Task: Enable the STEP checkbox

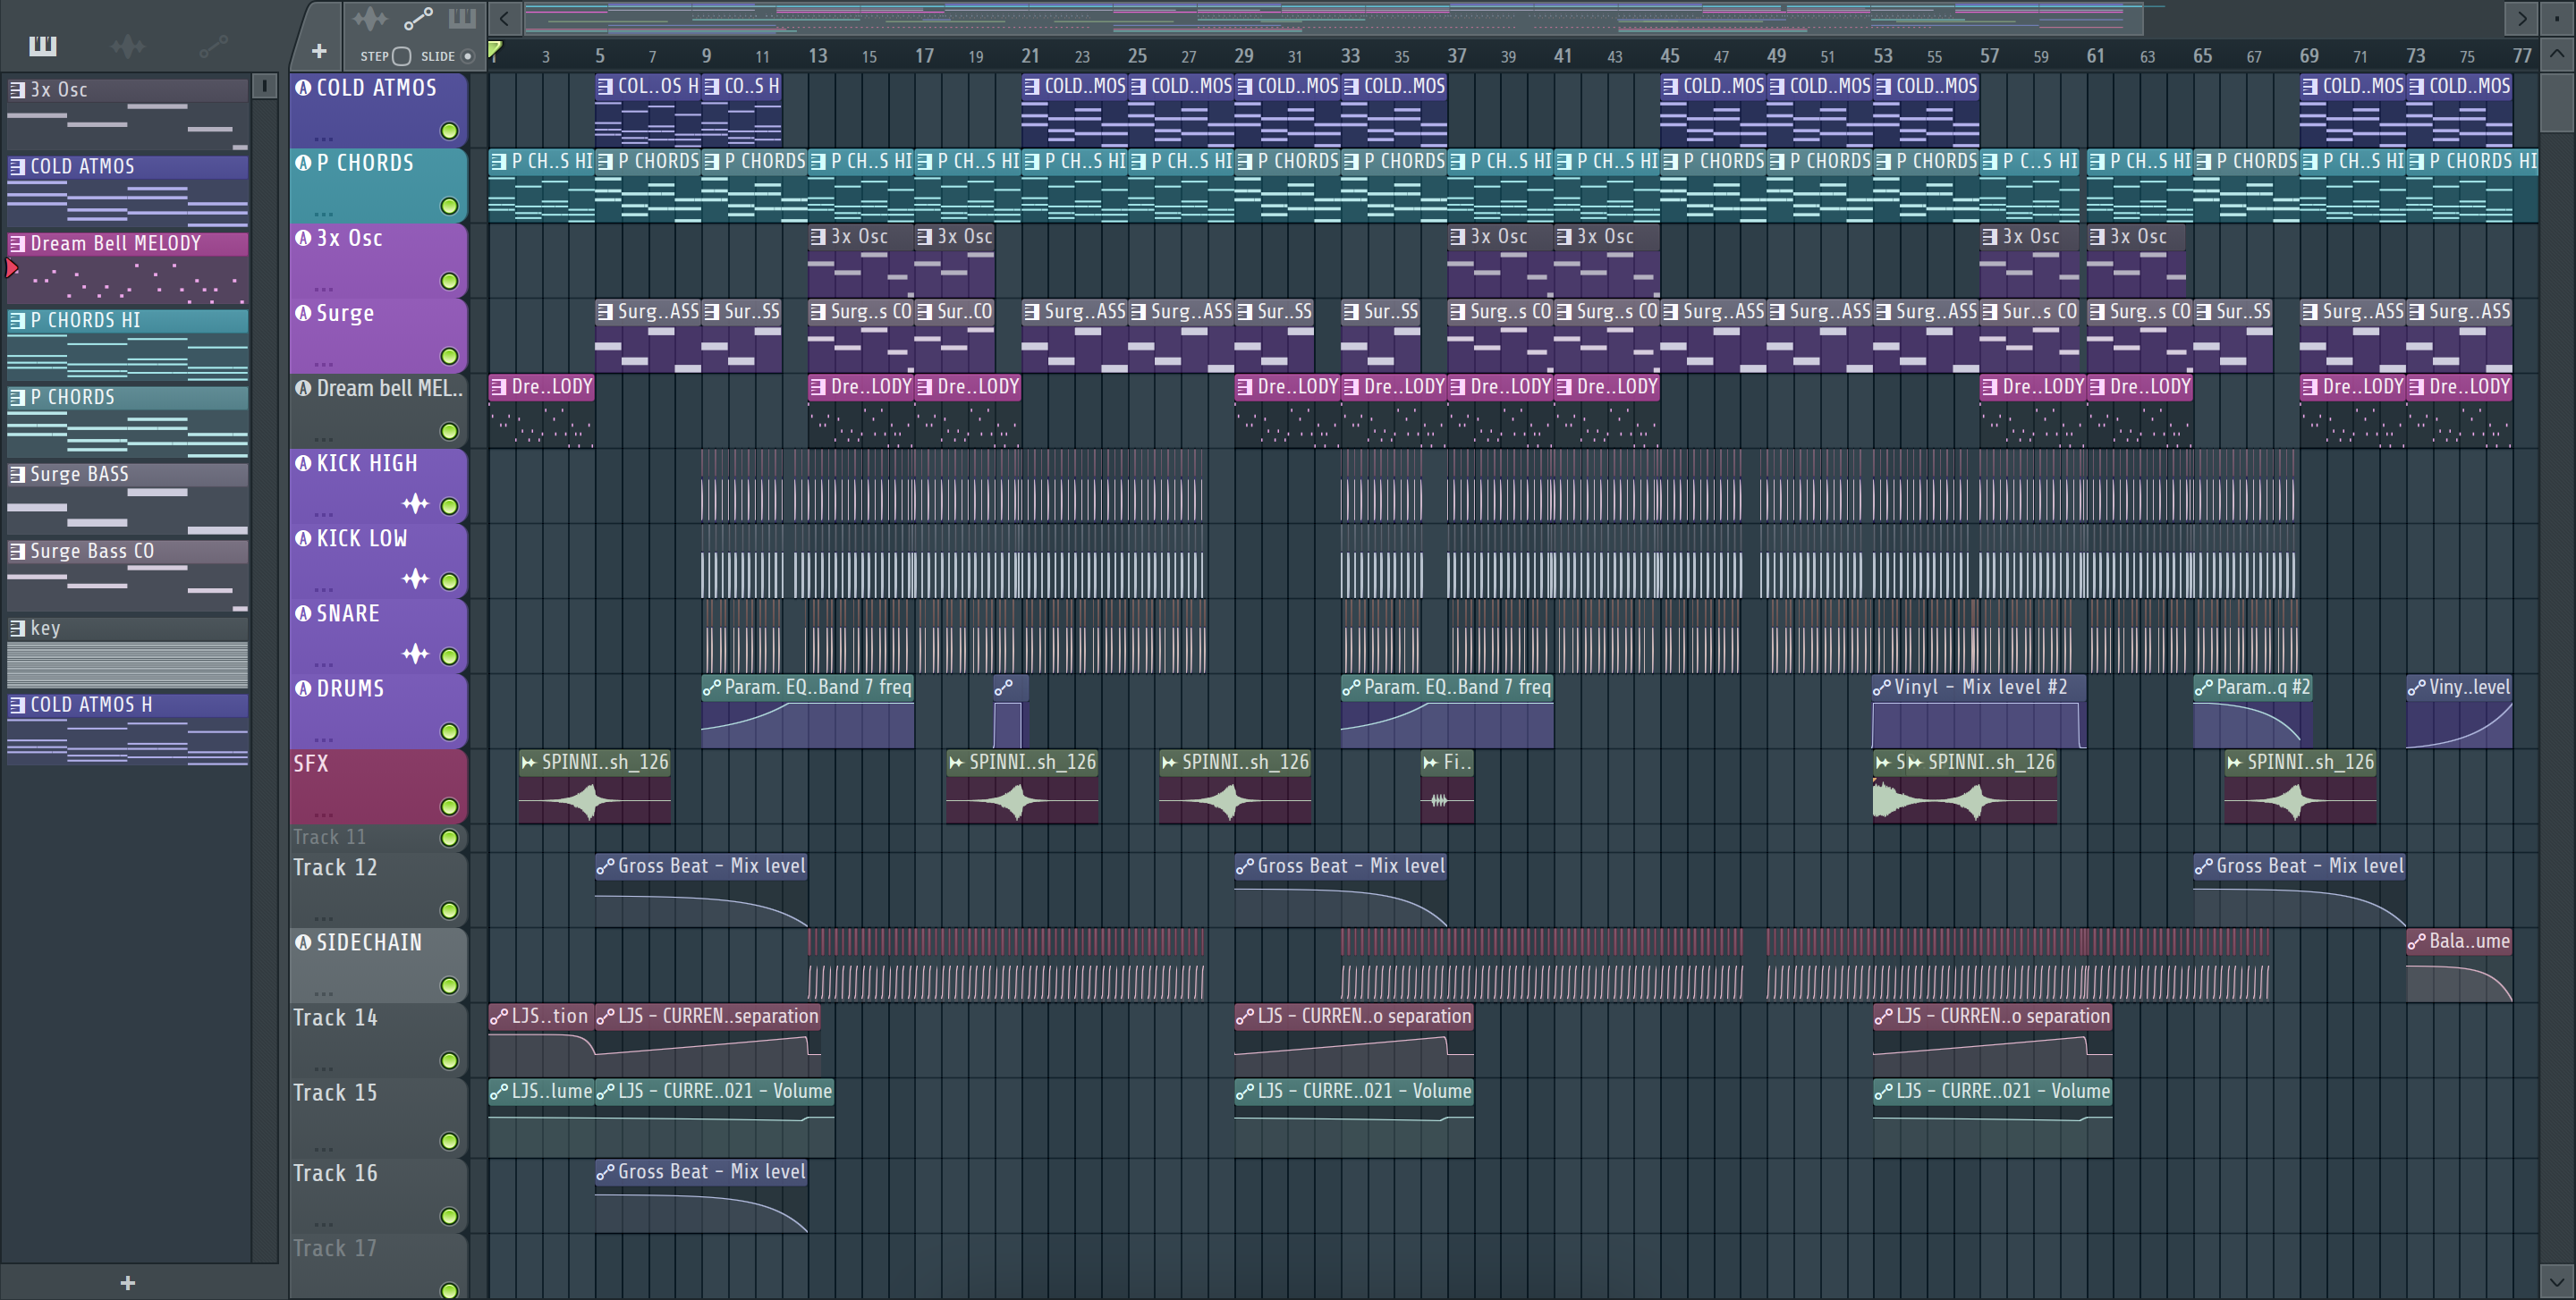Action: pos(401,56)
